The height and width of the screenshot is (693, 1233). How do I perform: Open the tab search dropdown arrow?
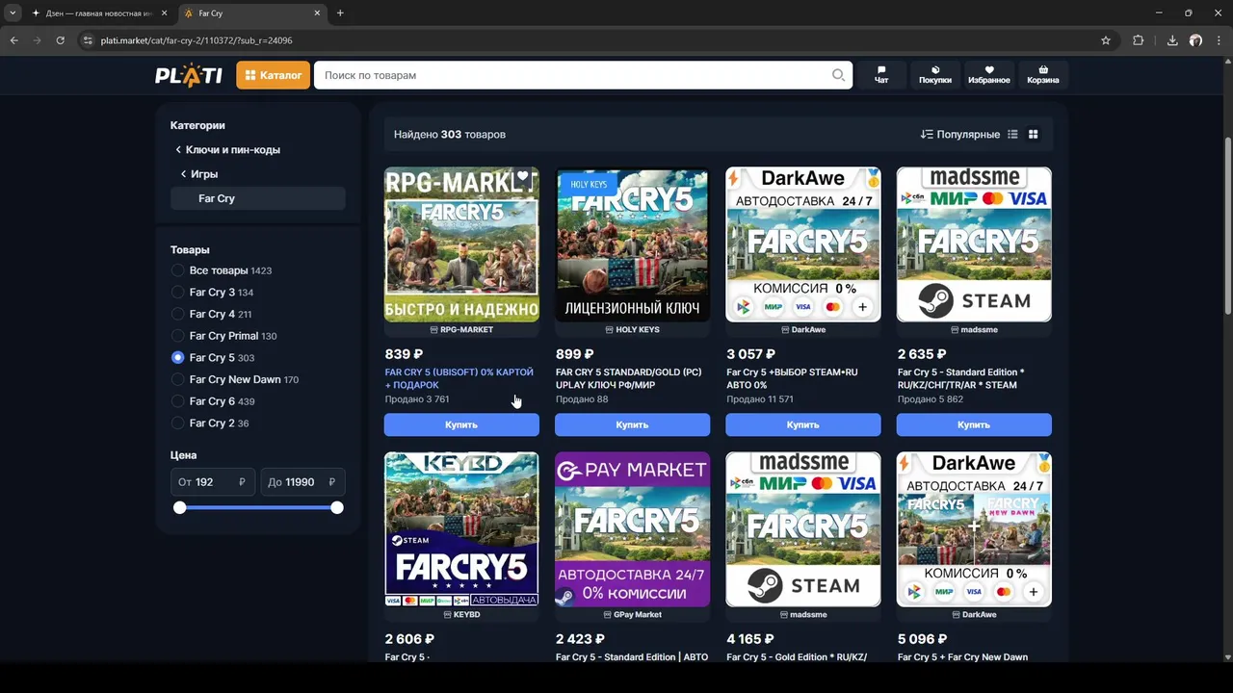click(x=12, y=13)
